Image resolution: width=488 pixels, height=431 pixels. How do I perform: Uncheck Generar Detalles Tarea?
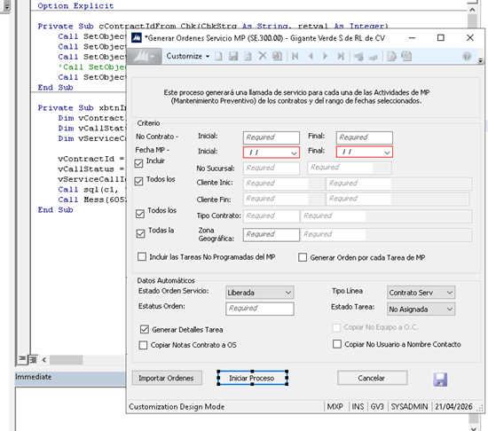pyautogui.click(x=144, y=329)
